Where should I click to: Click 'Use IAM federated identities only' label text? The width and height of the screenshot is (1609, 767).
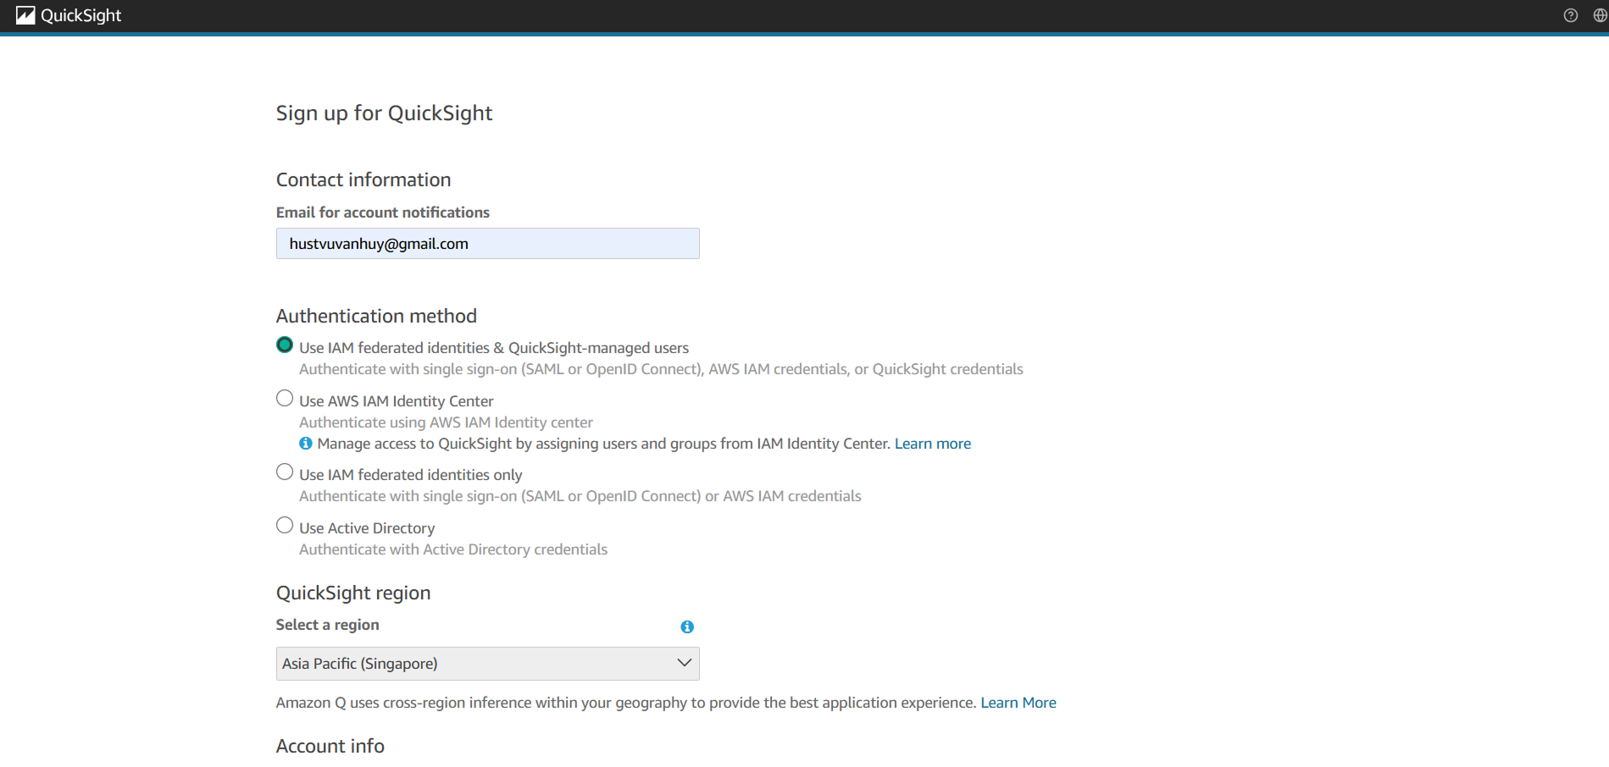[410, 475]
